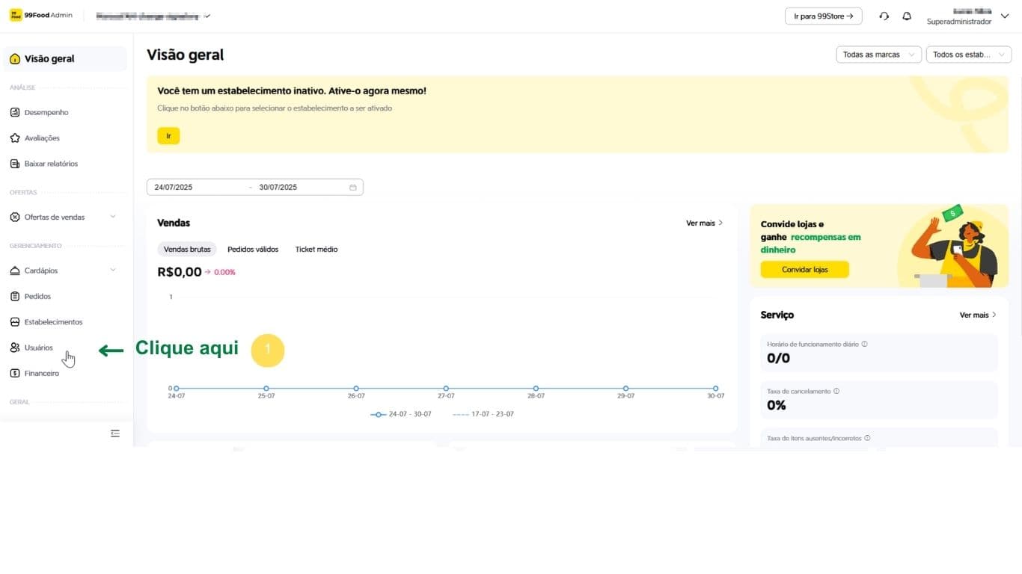The image size is (1022, 574).
Task: Open Desempenho in the sidebar
Action: pyautogui.click(x=46, y=112)
